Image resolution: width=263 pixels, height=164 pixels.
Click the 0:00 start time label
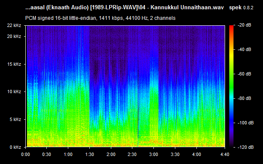click(25, 154)
